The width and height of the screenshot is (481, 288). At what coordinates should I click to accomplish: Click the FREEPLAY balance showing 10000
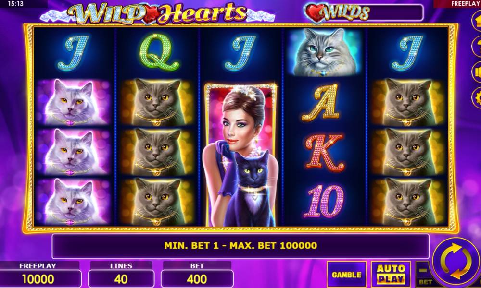38,279
